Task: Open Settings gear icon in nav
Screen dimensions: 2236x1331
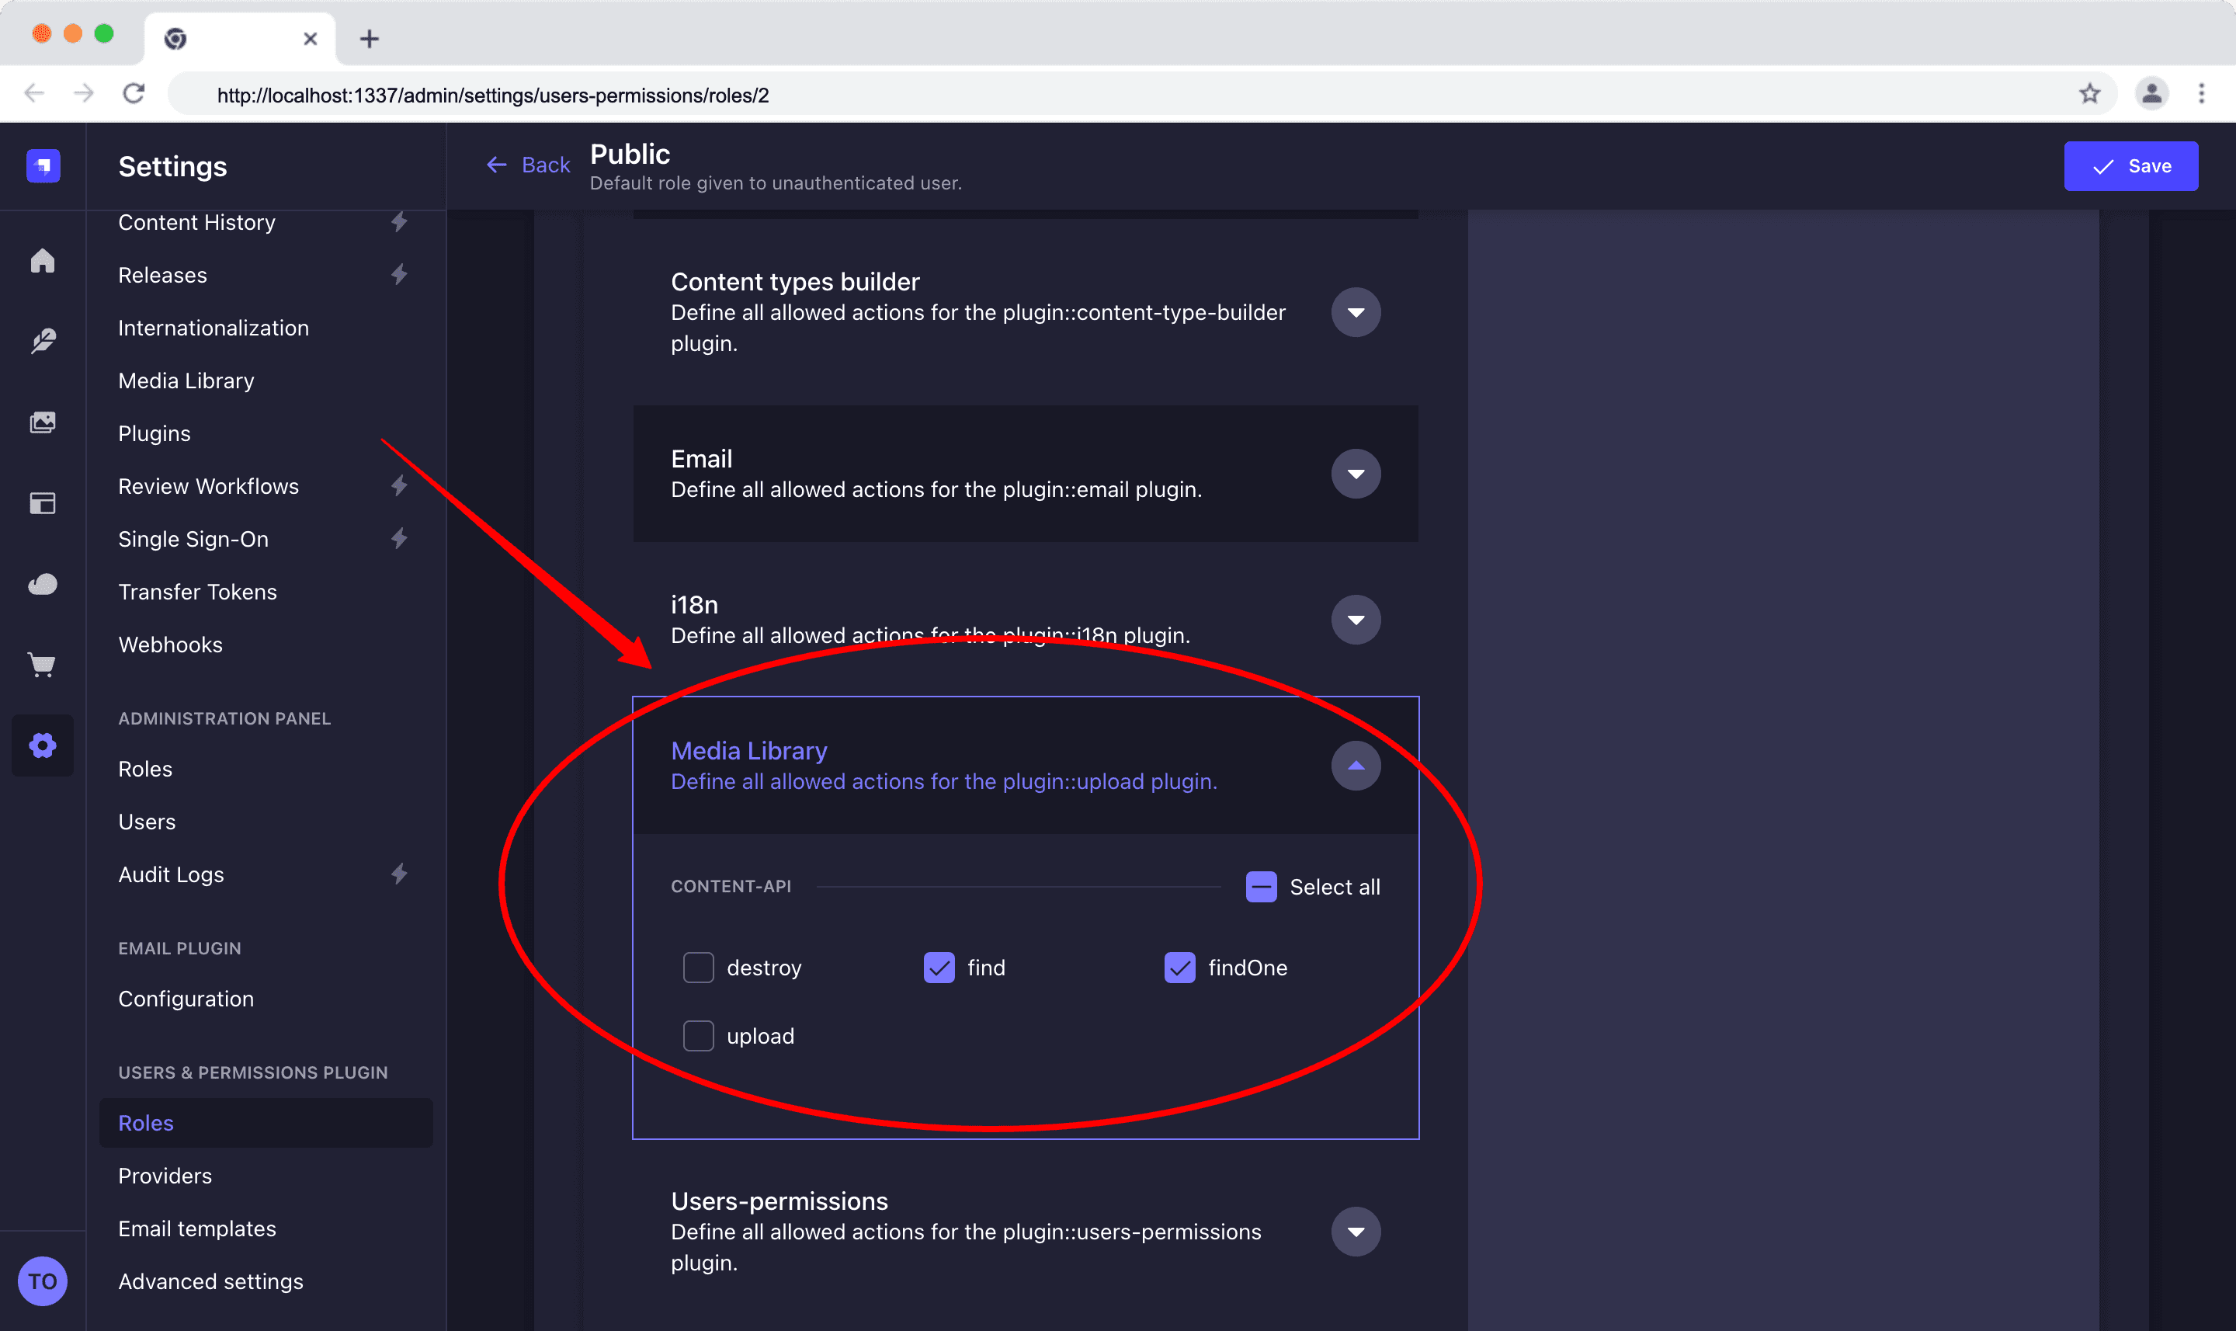Action: [x=43, y=745]
